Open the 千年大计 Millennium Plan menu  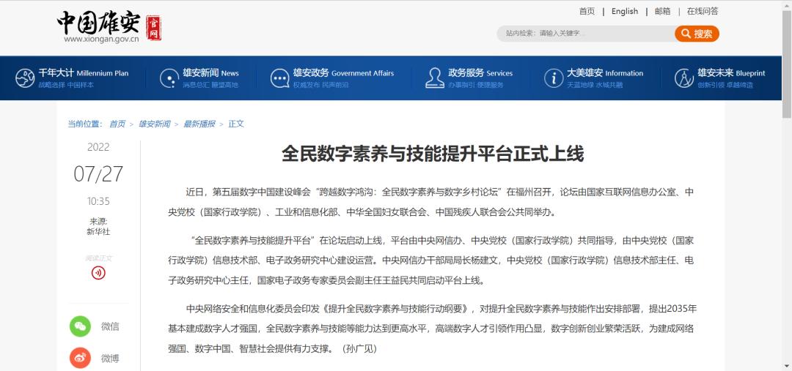pyautogui.click(x=83, y=73)
